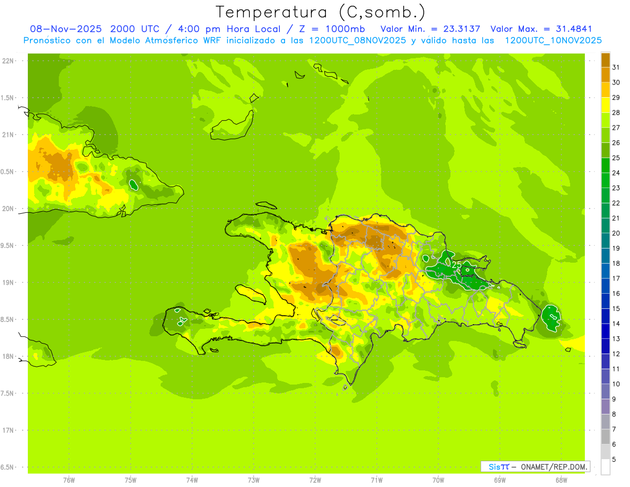Click the legend color band between 17 and 18
Image resolution: width=630 pixels, height=487 pixels.
coord(605,271)
